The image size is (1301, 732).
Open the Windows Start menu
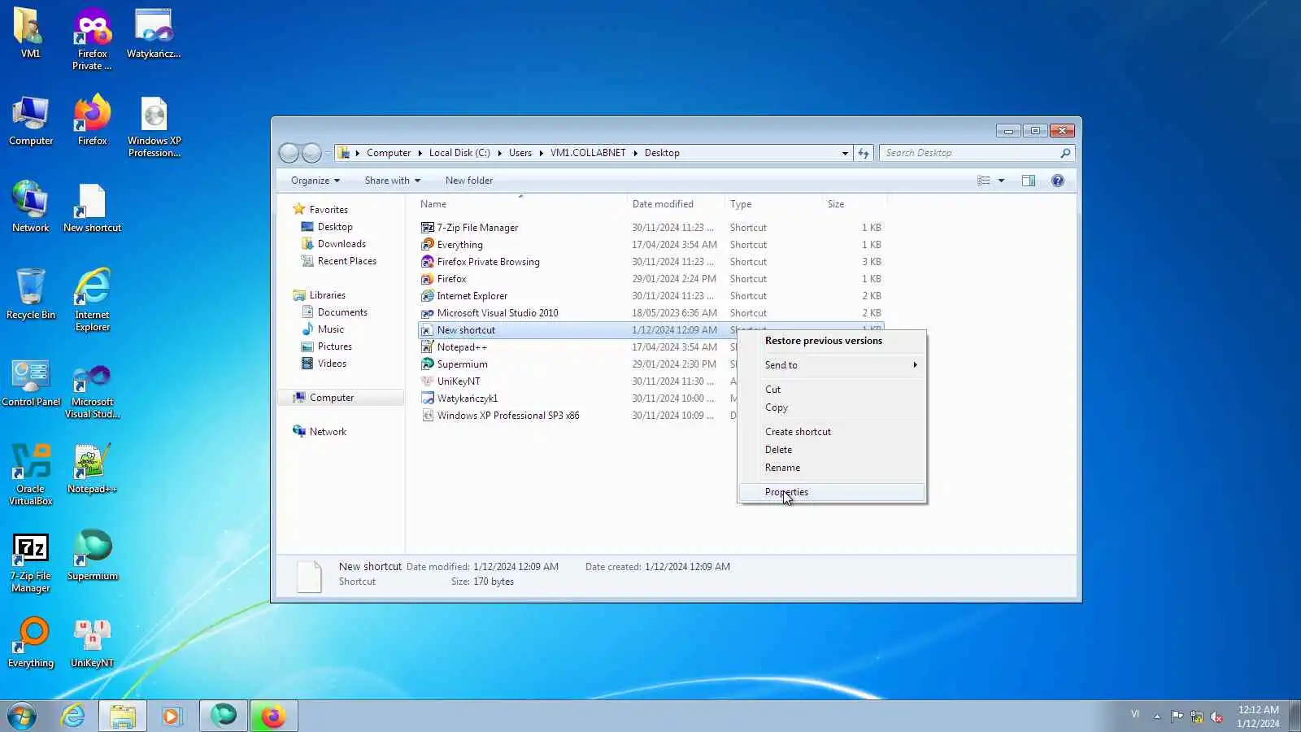(22, 716)
